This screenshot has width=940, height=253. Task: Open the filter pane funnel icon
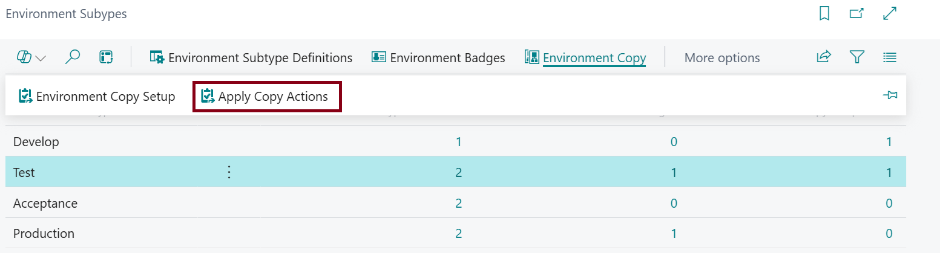(856, 57)
